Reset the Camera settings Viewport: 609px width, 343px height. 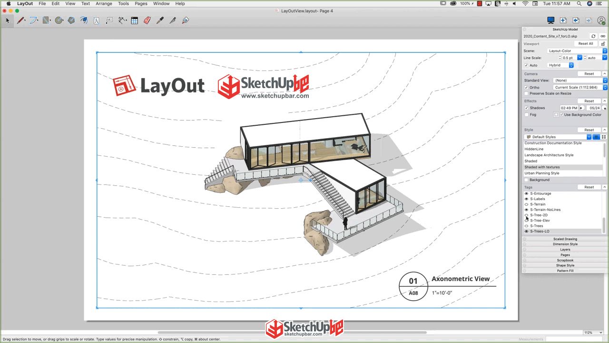click(589, 74)
